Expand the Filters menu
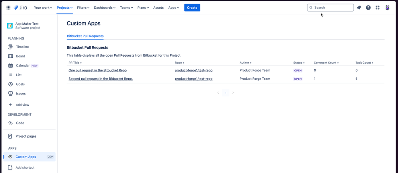Screen dimensions: 398x173 coord(83,8)
